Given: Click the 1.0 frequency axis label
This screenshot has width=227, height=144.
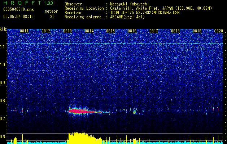Looking at the screenshot, I should click(3, 65).
